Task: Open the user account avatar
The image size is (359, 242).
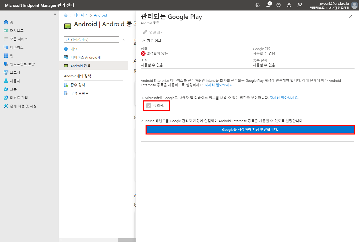Action: (x=354, y=5)
